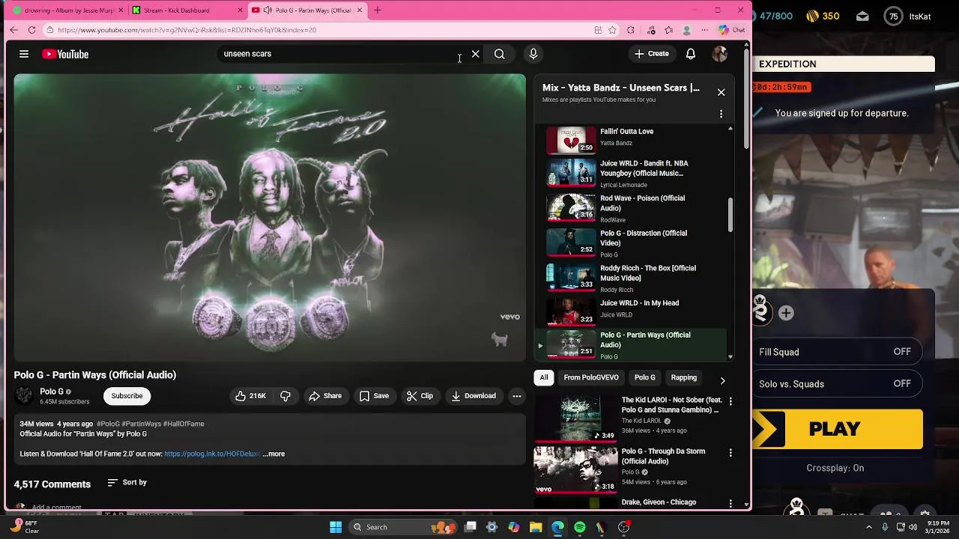Click the playlist panel scrollbar thumb
The image size is (959, 539).
coord(730,215)
